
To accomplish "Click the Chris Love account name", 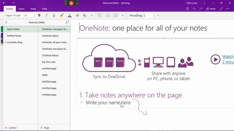I will pos(192,3).
